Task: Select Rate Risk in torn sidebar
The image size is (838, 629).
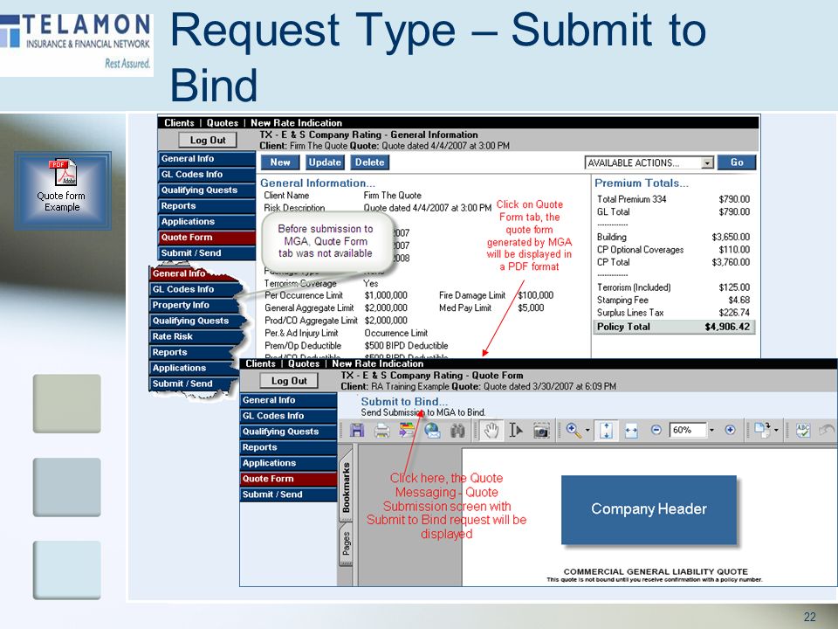Action: click(x=194, y=336)
